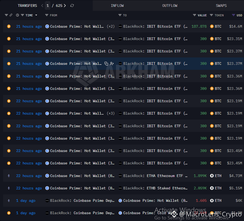This screenshot has width=244, height=221.
Task: Click the total pages text 625
Action: [x=59, y=6]
